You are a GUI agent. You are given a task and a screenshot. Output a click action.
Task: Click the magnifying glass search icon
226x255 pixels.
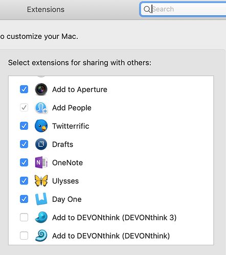click(x=147, y=9)
